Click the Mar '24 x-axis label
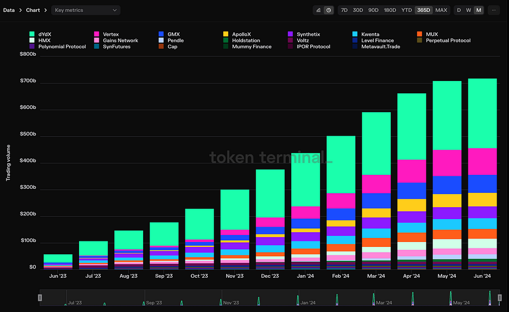 [376, 276]
